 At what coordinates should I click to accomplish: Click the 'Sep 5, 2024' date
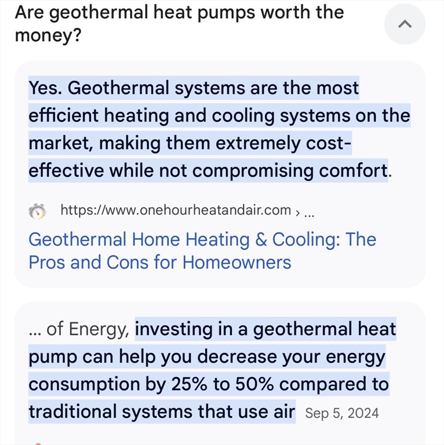point(342,413)
